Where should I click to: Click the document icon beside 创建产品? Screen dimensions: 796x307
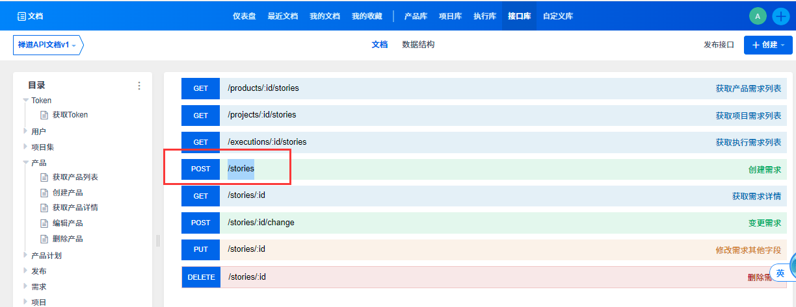(x=44, y=193)
